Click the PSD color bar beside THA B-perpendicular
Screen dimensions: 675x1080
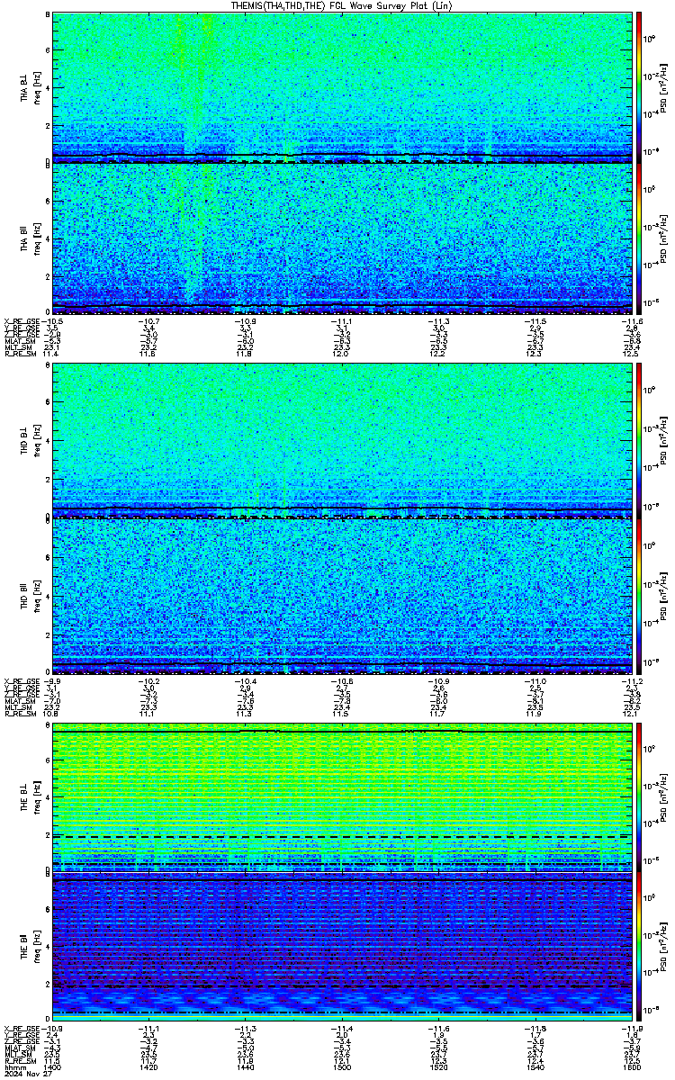pyautogui.click(x=639, y=87)
